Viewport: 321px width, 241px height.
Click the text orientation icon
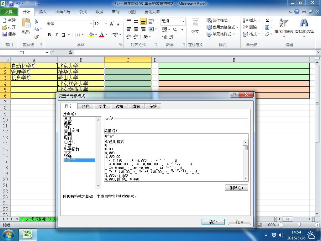pos(146,37)
